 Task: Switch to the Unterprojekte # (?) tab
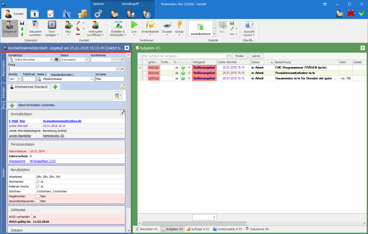coord(227,229)
